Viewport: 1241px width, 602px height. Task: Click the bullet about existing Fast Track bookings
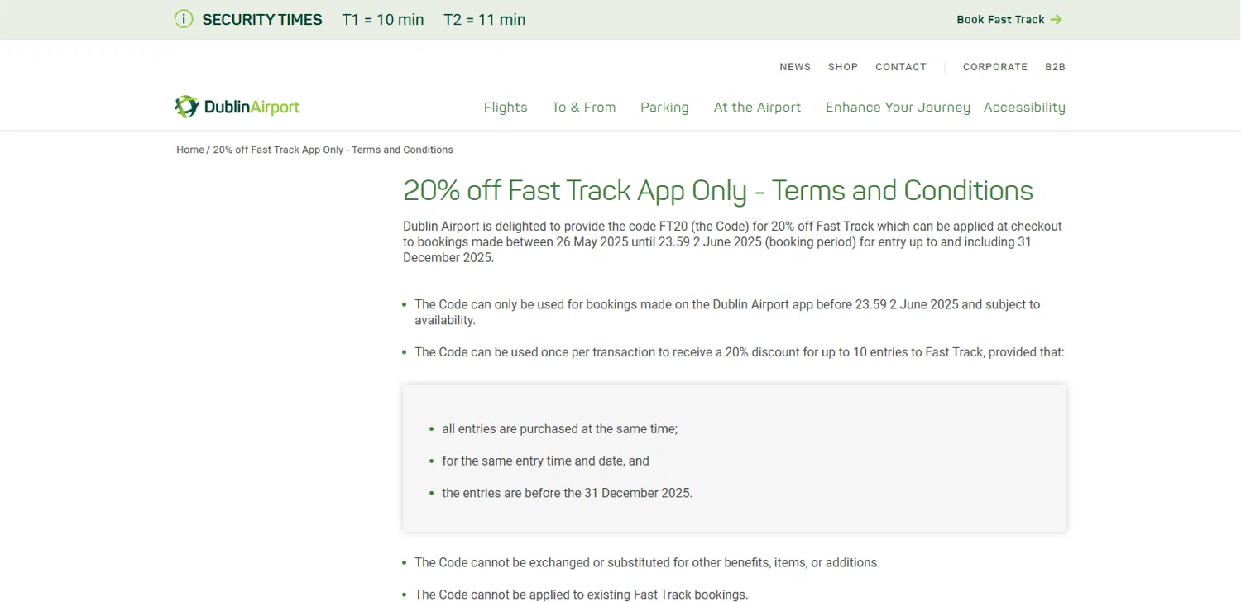click(581, 595)
